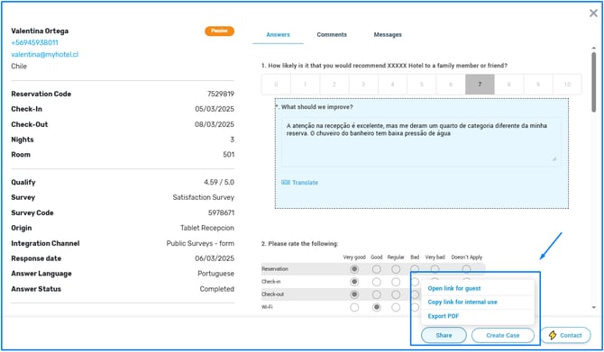The image size is (604, 352).
Task: Select Good radio for Check-in row
Action: pyautogui.click(x=376, y=282)
